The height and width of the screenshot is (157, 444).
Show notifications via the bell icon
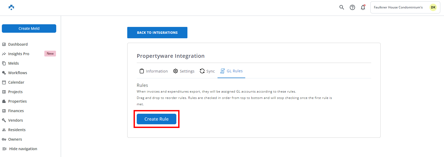[363, 7]
